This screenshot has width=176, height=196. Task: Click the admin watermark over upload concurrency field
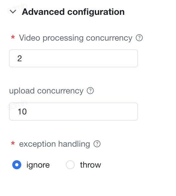click(x=17, y=105)
